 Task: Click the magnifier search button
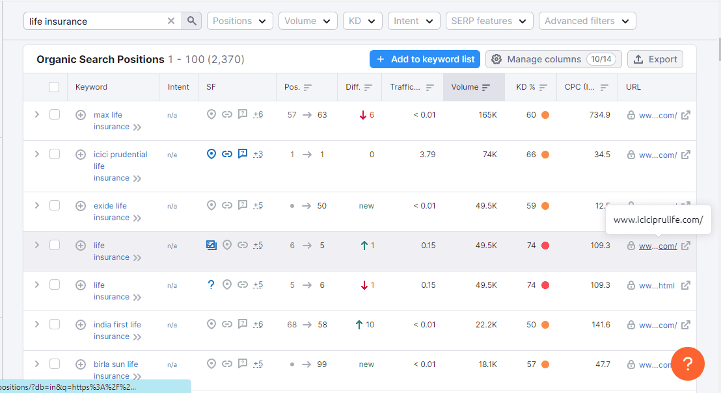pyautogui.click(x=192, y=21)
